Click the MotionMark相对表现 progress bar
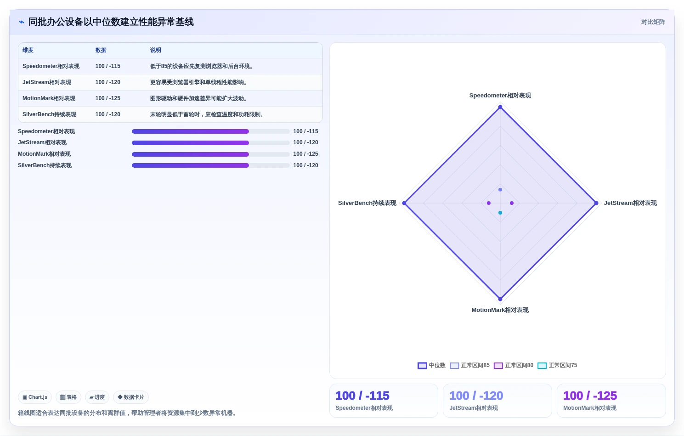 210,154
